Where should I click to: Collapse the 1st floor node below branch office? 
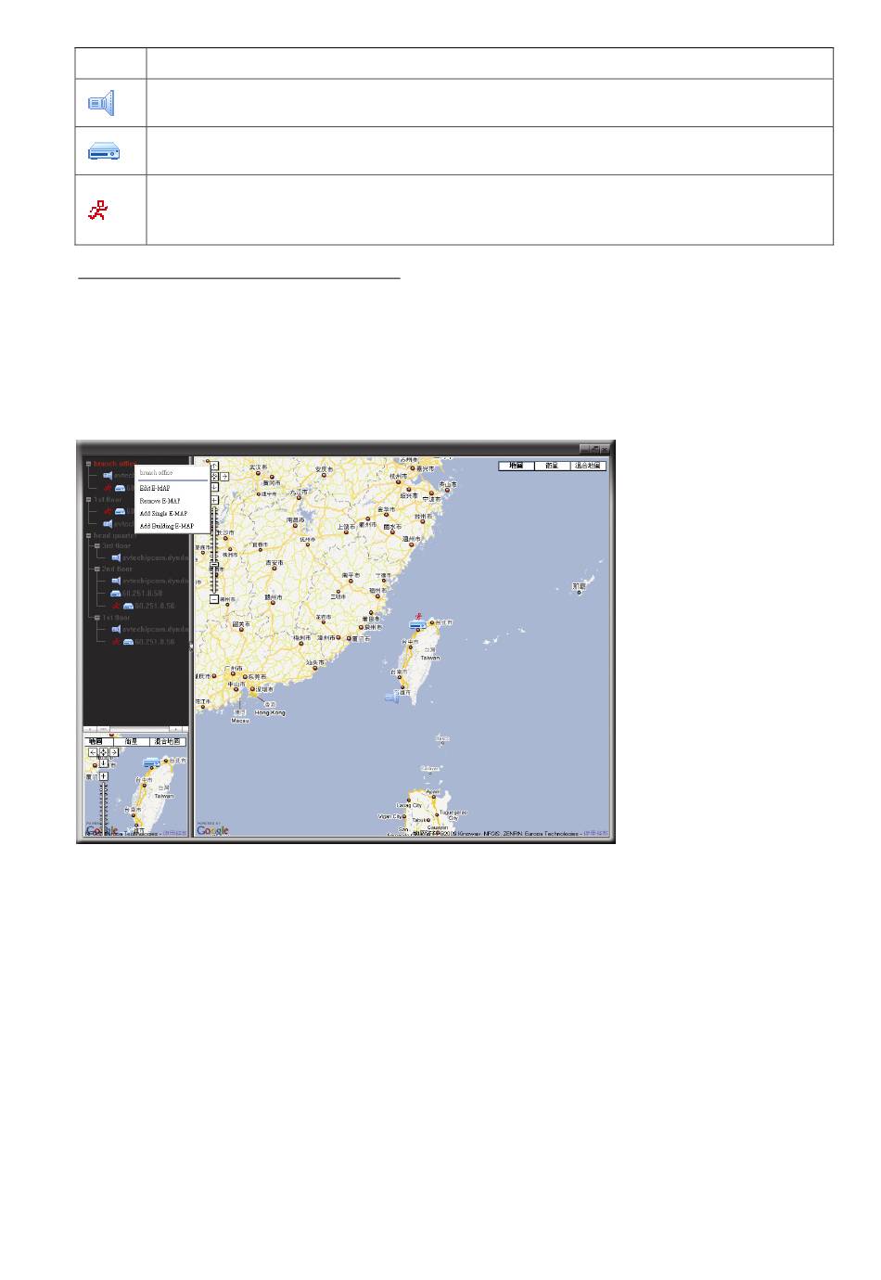[x=88, y=500]
